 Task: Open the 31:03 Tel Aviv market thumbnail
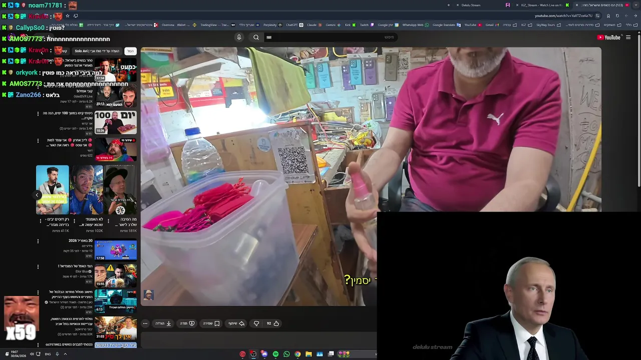point(116,327)
